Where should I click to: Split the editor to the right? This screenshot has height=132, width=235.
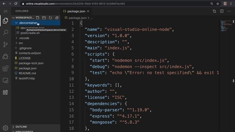click(x=222, y=11)
